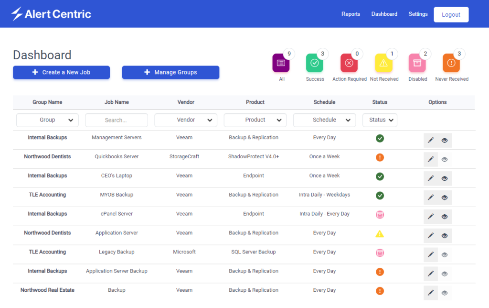Click the job name Search field
Viewport: 489px width, 308px height.
click(x=116, y=120)
